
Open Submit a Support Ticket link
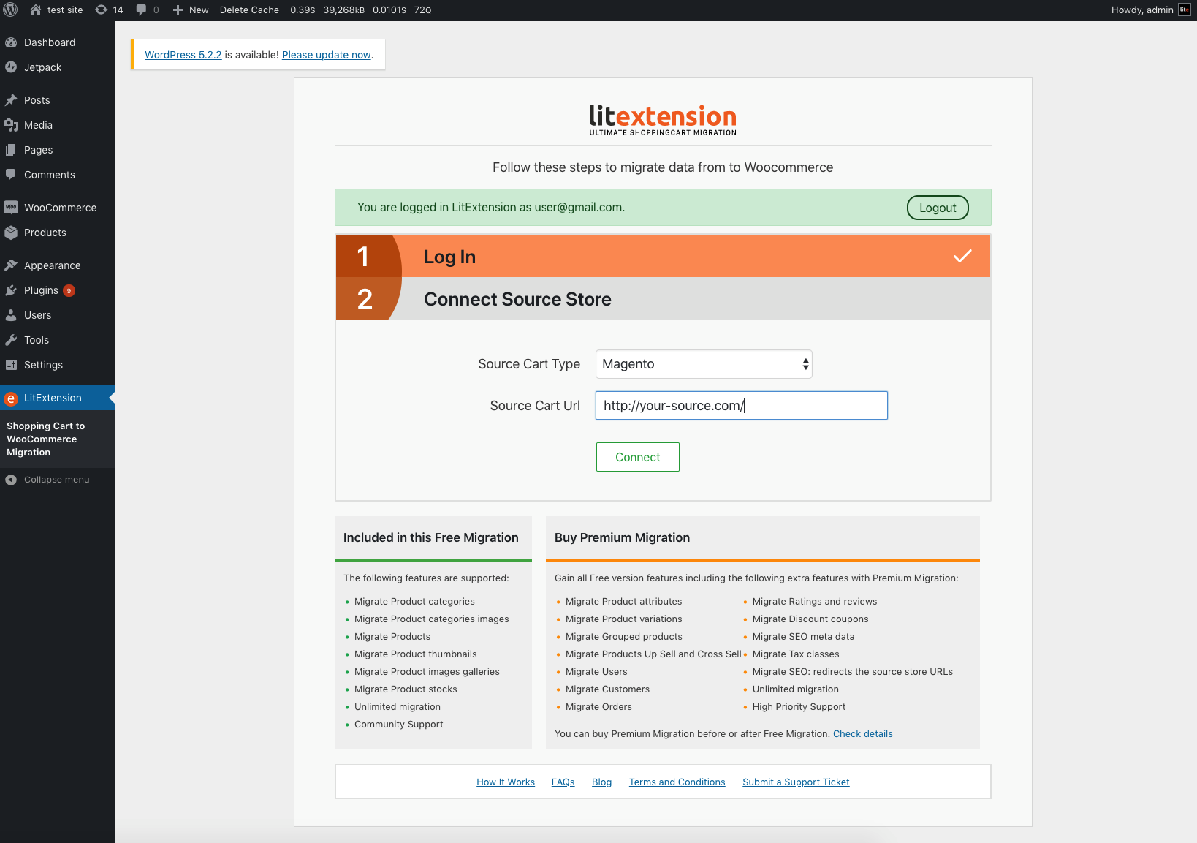pyautogui.click(x=796, y=782)
